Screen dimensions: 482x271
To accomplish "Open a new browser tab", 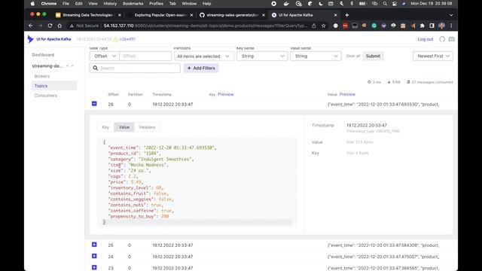I will coord(346,15).
